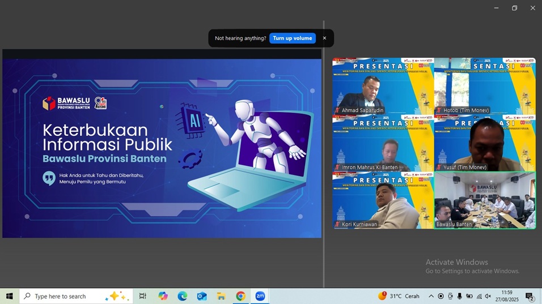
Task: Open the Meet Now tray icon
Action: [x=450, y=296]
